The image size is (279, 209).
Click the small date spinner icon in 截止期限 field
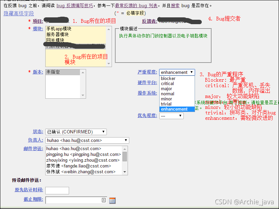pos(104,200)
